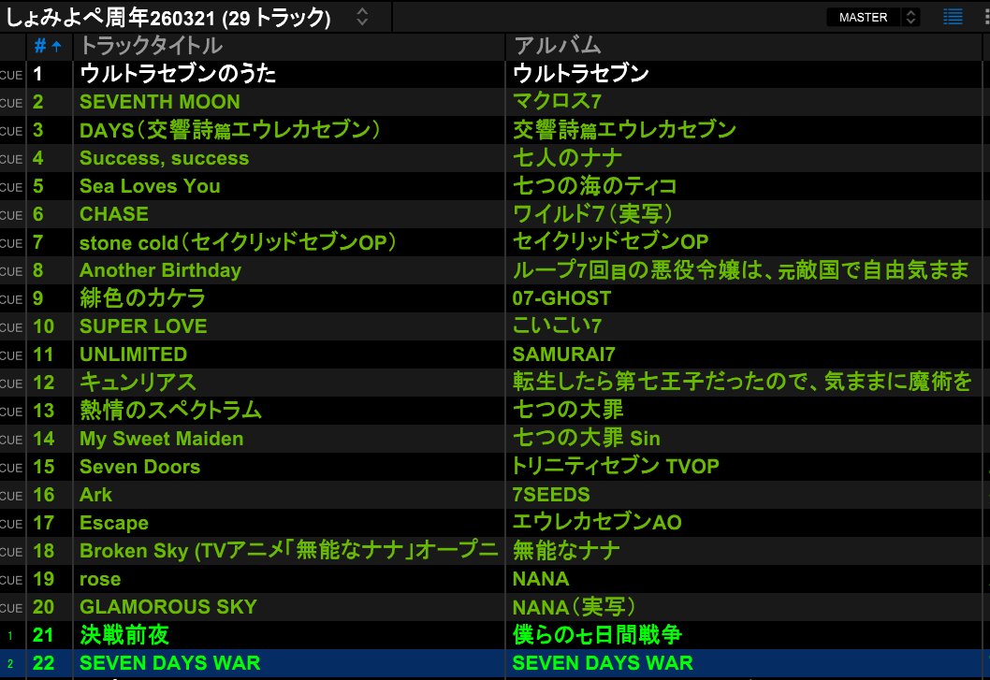Click album cell 七人のナナ
The image size is (990, 680).
point(567,158)
